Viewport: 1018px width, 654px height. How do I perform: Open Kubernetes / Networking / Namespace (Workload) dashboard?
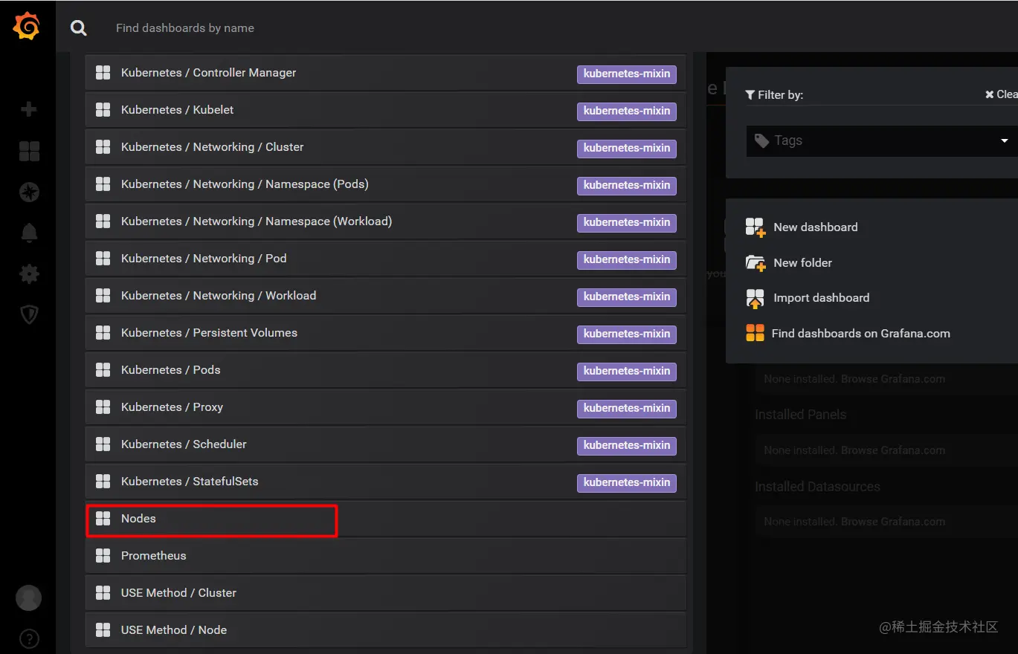386,221
